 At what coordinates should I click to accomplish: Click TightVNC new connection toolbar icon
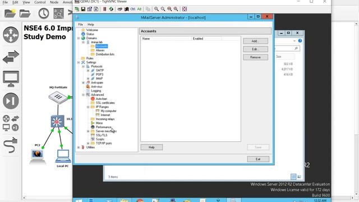pos(77,9)
